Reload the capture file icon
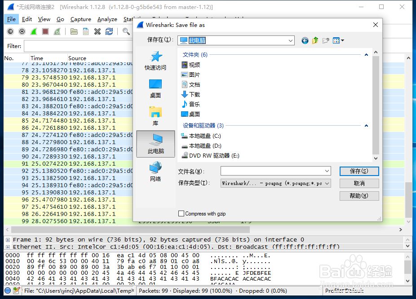The width and height of the screenshot is (416, 299). pyautogui.click(x=109, y=31)
